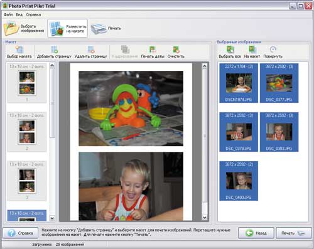Viewport: 314px width, 249px height.
Task: Click Удалить страницу toolbar icon
Action: click(91, 50)
